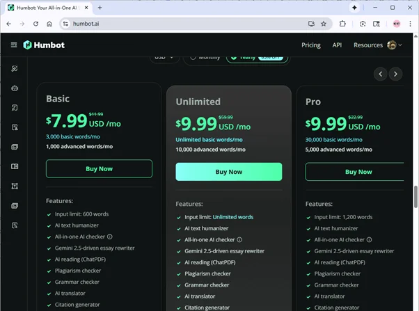This screenshot has width=419, height=311.
Task: Open the hamburger menu beside Humbot logo
Action: (14, 45)
